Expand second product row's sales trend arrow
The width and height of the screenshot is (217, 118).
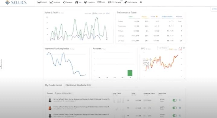click(x=128, y=108)
